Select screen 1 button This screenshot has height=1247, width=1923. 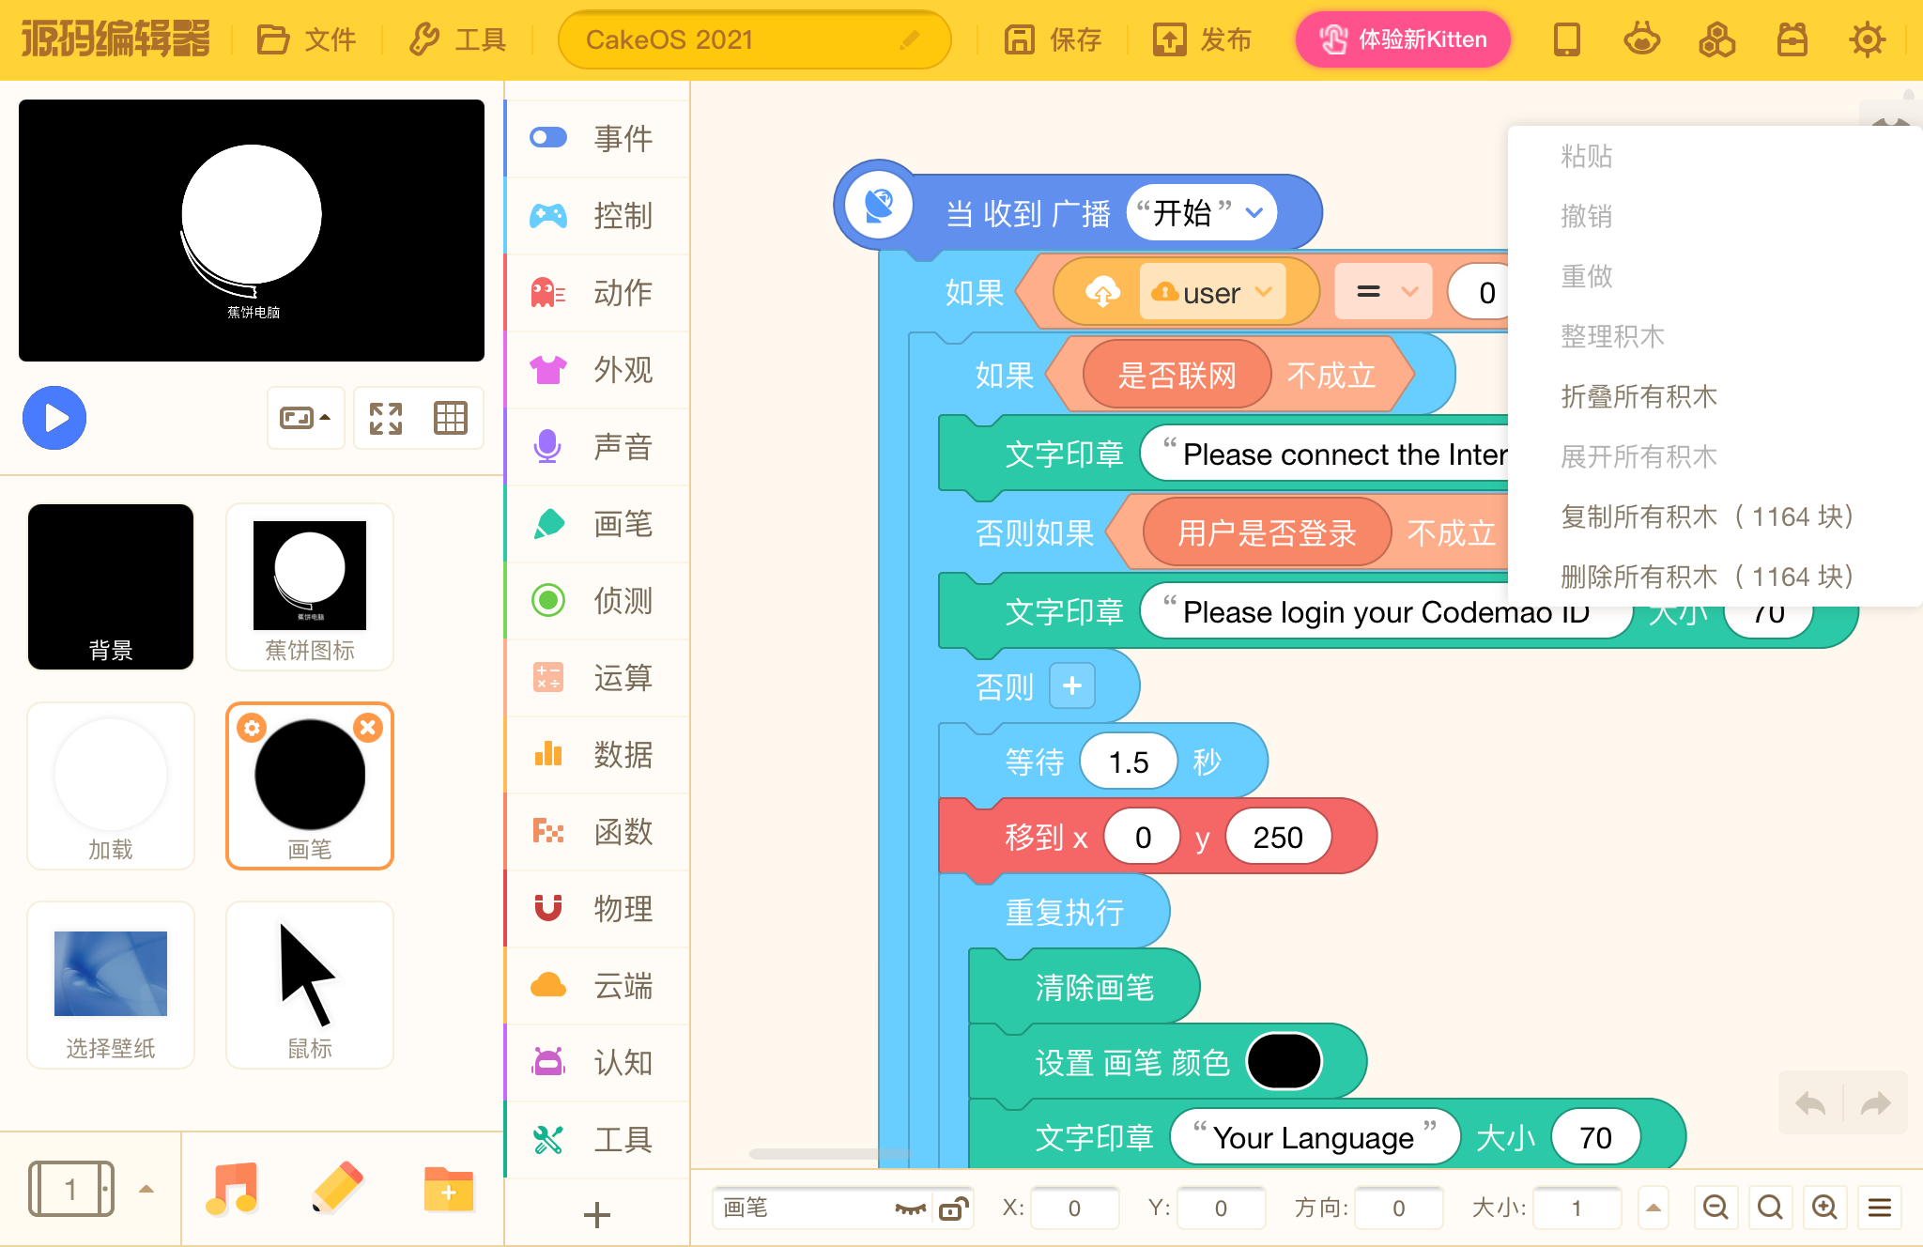pos(71,1189)
